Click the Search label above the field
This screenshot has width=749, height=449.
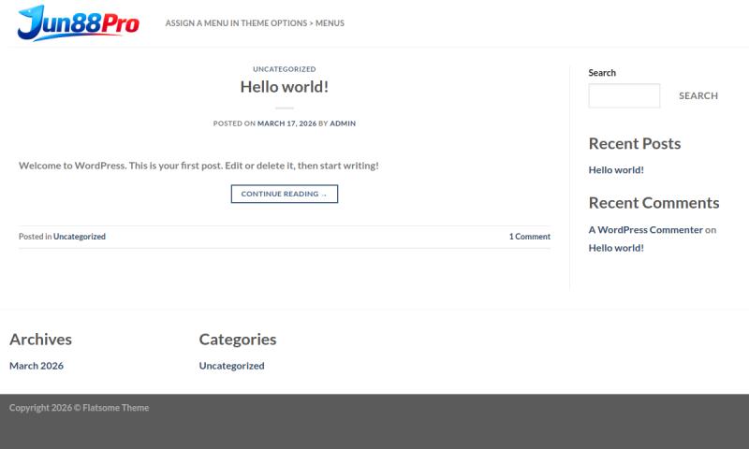click(602, 73)
